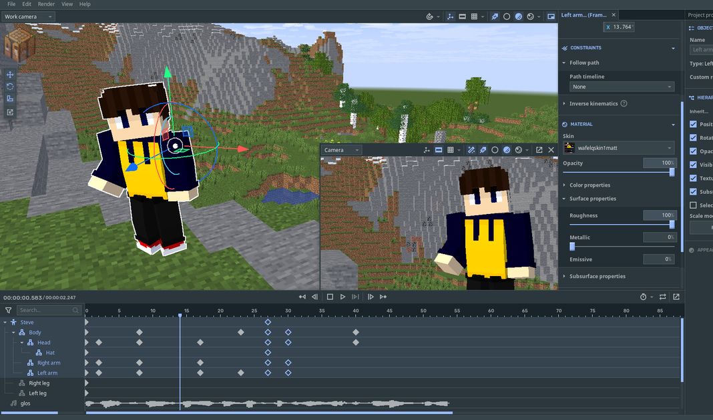
Task: Select the Right leg timeline item
Action: [x=39, y=383]
